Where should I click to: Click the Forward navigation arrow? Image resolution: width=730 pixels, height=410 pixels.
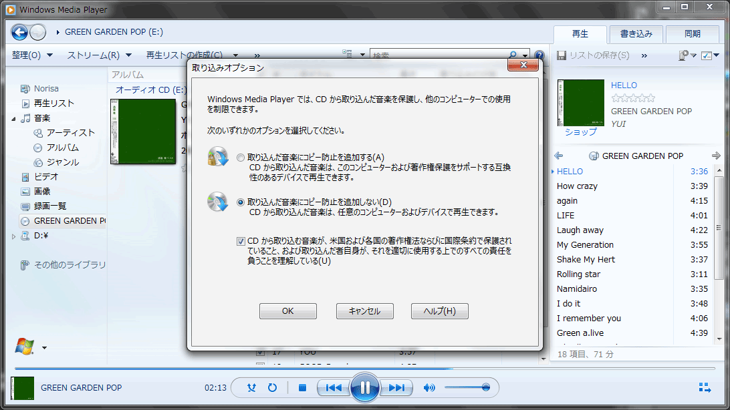37,32
